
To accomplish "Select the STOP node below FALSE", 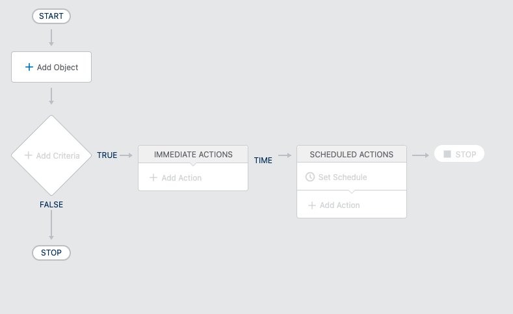I will [51, 253].
